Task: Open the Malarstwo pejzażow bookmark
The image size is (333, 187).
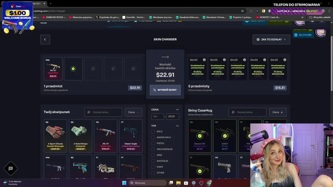Action: tap(81, 17)
